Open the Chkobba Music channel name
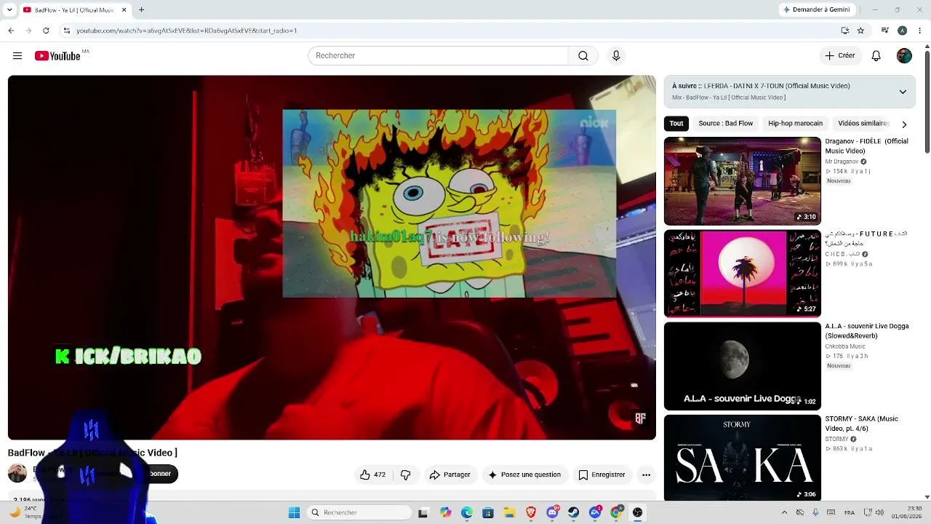Screen dimensions: 931x524 [x=845, y=346]
